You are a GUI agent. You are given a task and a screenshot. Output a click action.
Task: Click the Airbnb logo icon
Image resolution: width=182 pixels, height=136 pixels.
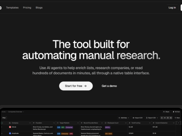[10, 127]
